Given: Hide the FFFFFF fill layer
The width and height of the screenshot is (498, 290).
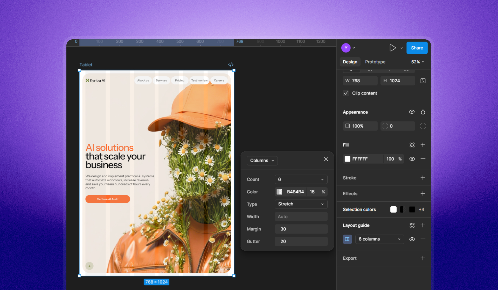Looking at the screenshot, I should (412, 159).
